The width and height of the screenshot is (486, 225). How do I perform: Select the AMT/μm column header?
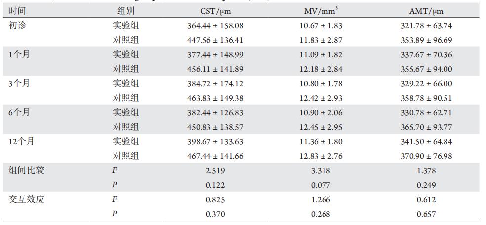[427, 11]
